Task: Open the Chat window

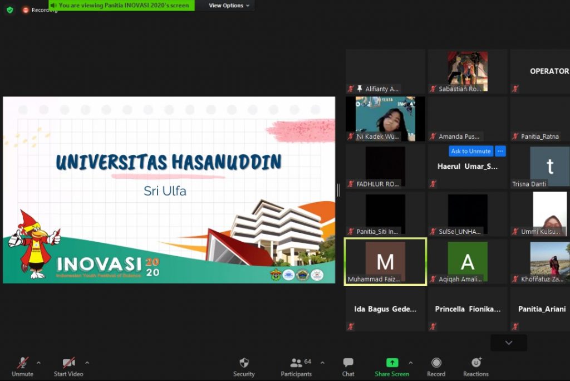Action: pyautogui.click(x=348, y=363)
